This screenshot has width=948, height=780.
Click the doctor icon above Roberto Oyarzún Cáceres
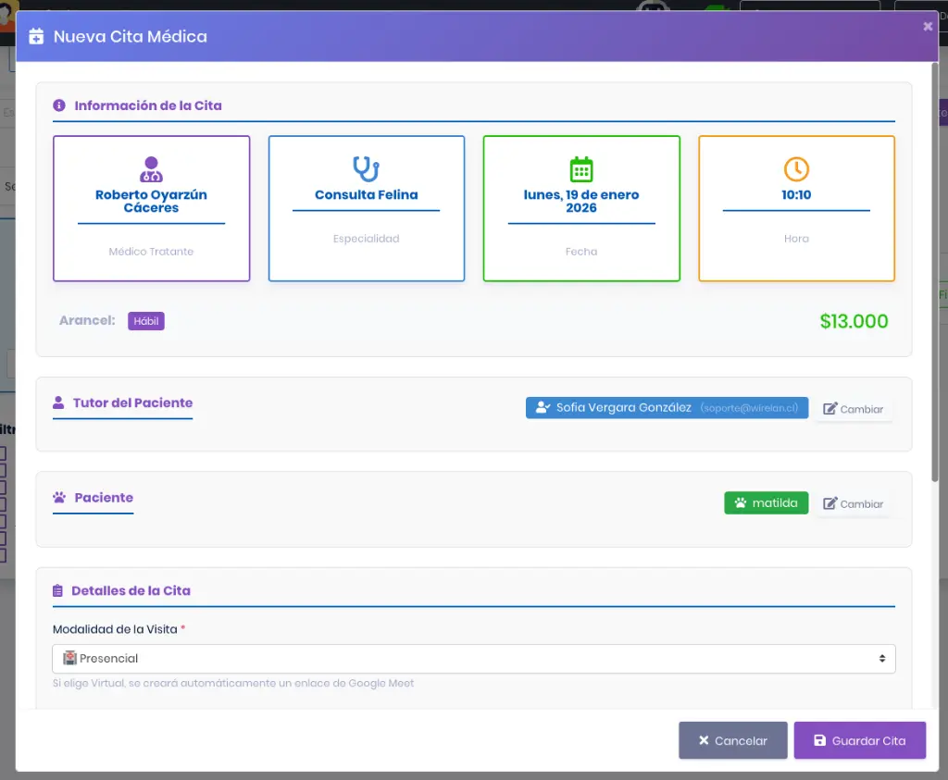coord(151,169)
